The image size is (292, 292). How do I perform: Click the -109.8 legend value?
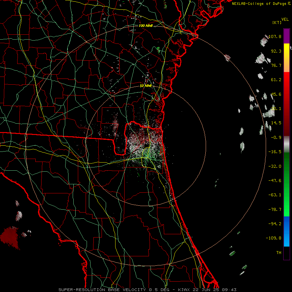tap(274, 238)
